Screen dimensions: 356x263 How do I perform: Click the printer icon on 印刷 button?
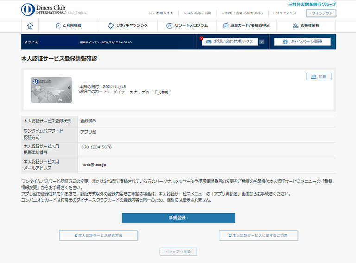point(313,77)
